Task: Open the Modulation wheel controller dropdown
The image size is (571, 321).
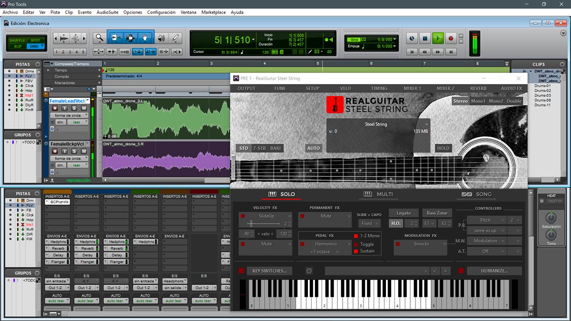Action: point(486,241)
